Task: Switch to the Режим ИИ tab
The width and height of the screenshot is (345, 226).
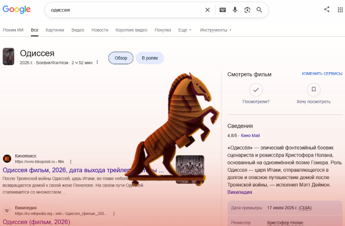Action: pos(13,30)
